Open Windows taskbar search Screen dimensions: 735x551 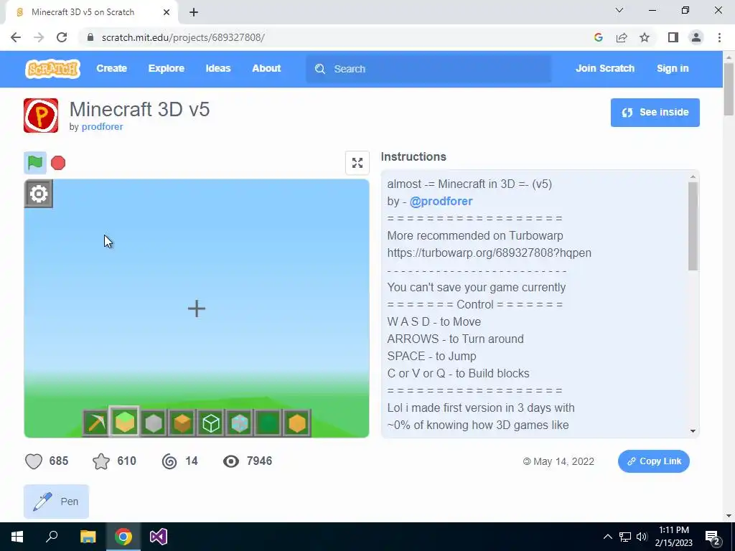pyautogui.click(x=52, y=537)
